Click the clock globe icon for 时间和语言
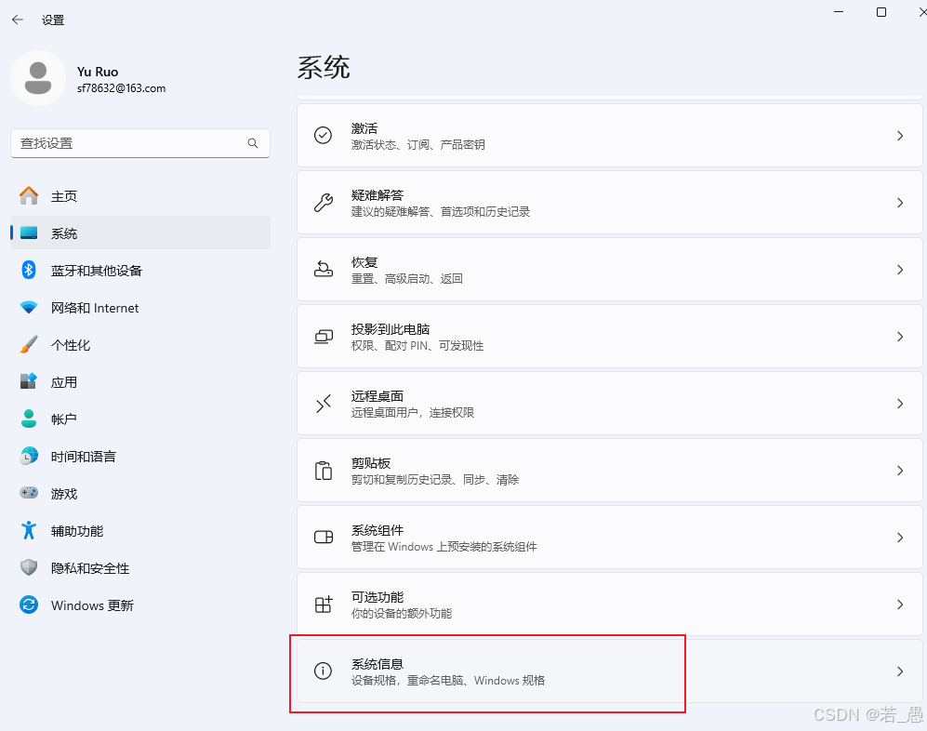 29,456
